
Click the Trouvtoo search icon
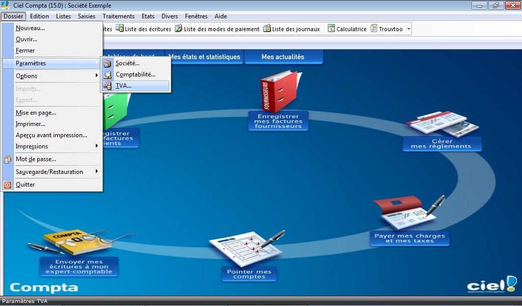(x=374, y=28)
